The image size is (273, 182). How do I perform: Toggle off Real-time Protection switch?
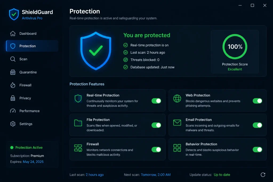coord(156,101)
